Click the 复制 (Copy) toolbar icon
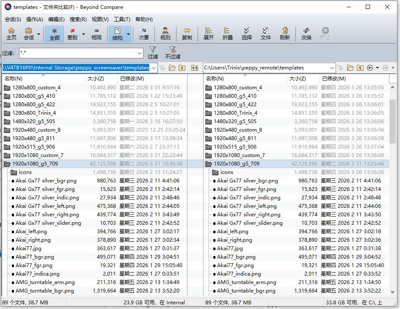The height and width of the screenshot is (309, 400). pyautogui.click(x=187, y=33)
